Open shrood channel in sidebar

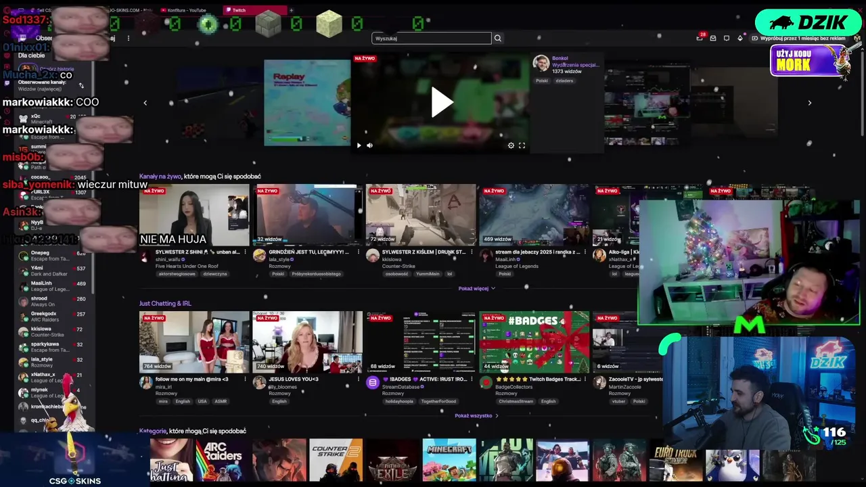click(x=54, y=301)
